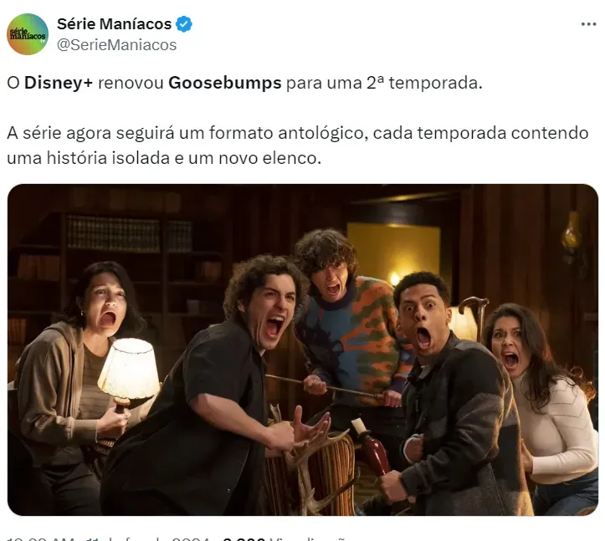Click the blue verified badge
The width and height of the screenshot is (605, 541).
pyautogui.click(x=183, y=24)
